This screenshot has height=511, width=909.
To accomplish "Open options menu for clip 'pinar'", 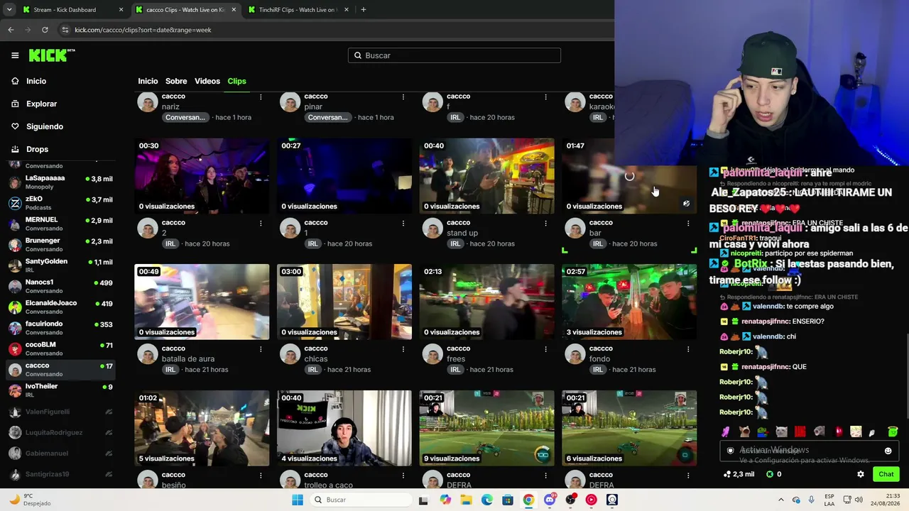I will coord(403,97).
